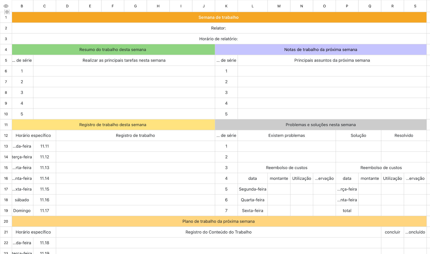Click the collapse hidden rows icon above row 1
Screen dimensions: 430x254
pos(7,12)
